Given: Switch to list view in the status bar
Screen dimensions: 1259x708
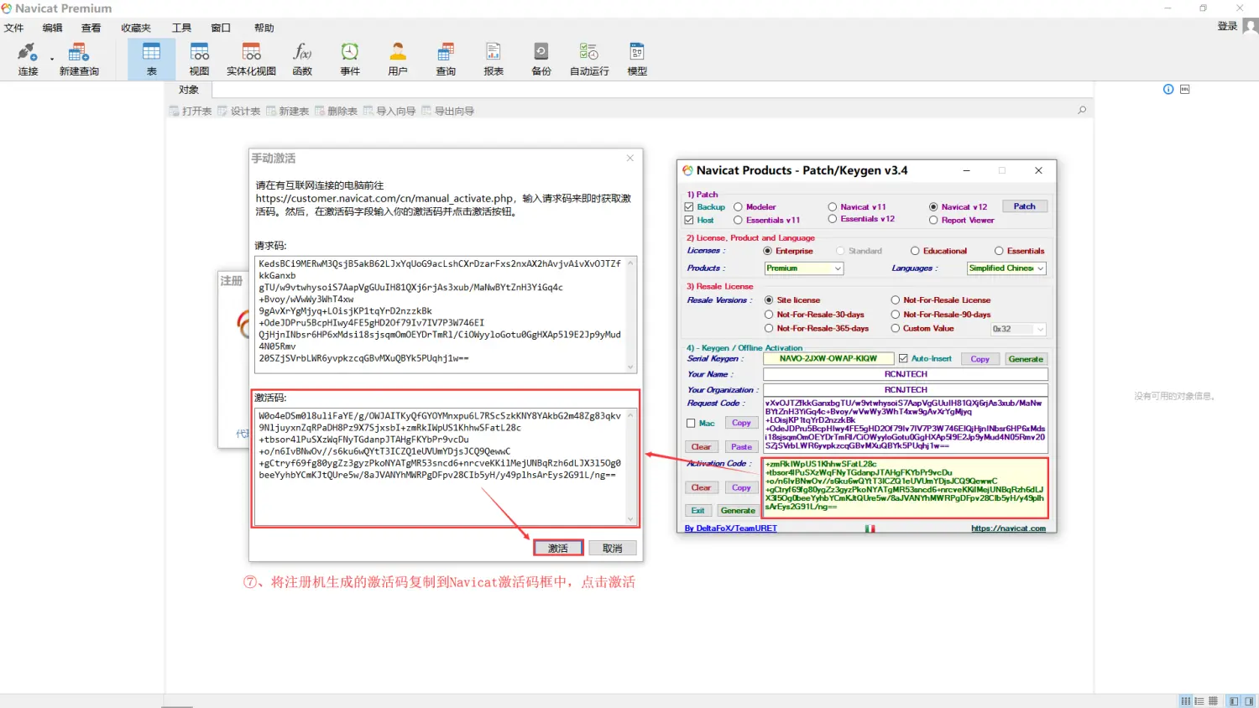Looking at the screenshot, I should tap(1186, 700).
